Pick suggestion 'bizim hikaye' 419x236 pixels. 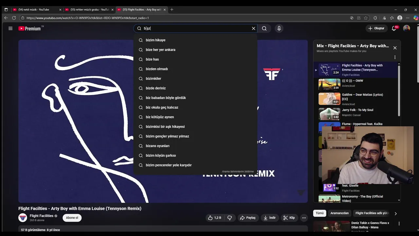(195, 40)
